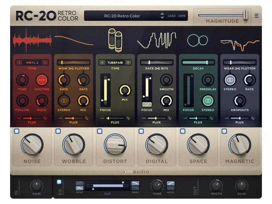Switch to previous noise type before VINYL 2
This screenshot has width=272, height=204.
click(19, 63)
